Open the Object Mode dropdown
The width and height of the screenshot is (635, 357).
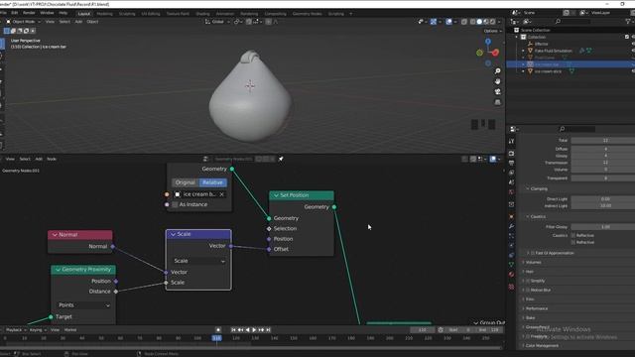(x=23, y=22)
